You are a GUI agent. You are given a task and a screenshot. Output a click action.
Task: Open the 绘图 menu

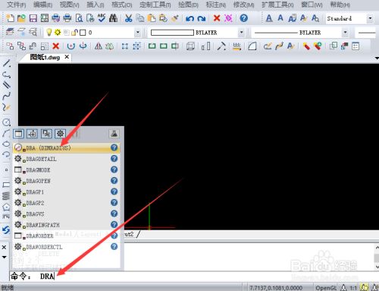(188, 5)
